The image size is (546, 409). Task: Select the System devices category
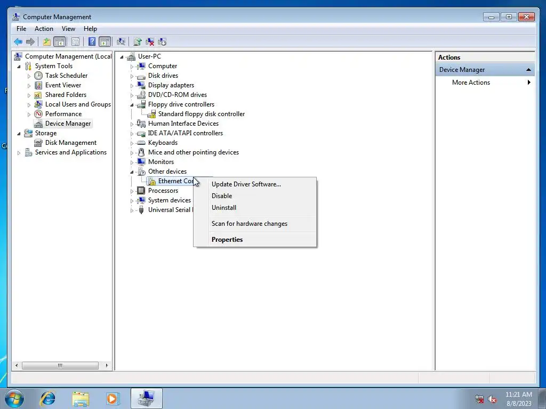[x=170, y=200]
